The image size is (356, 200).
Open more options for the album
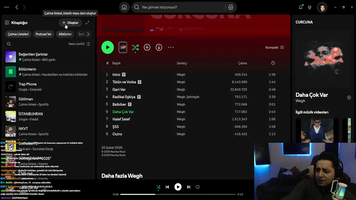tap(171, 47)
